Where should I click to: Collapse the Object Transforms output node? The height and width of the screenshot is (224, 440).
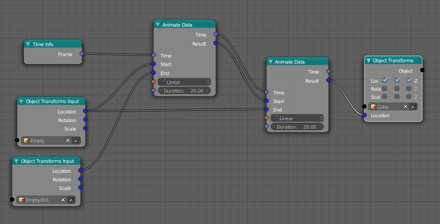tap(369, 60)
